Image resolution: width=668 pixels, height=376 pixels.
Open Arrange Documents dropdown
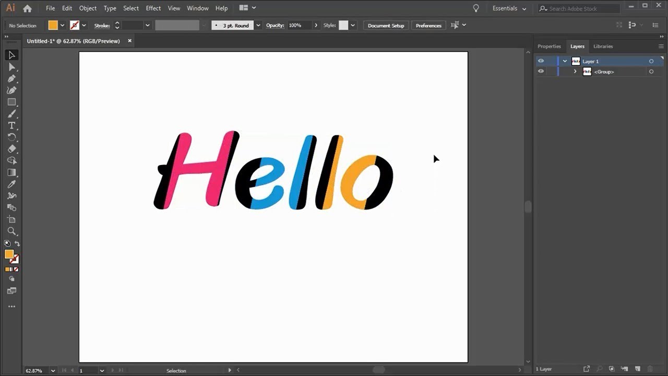click(x=247, y=8)
